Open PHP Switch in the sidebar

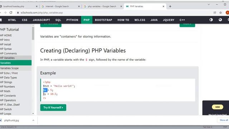[16, 109]
